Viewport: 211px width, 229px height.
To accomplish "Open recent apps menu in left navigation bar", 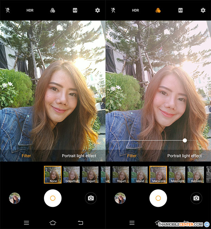I will (26, 223).
